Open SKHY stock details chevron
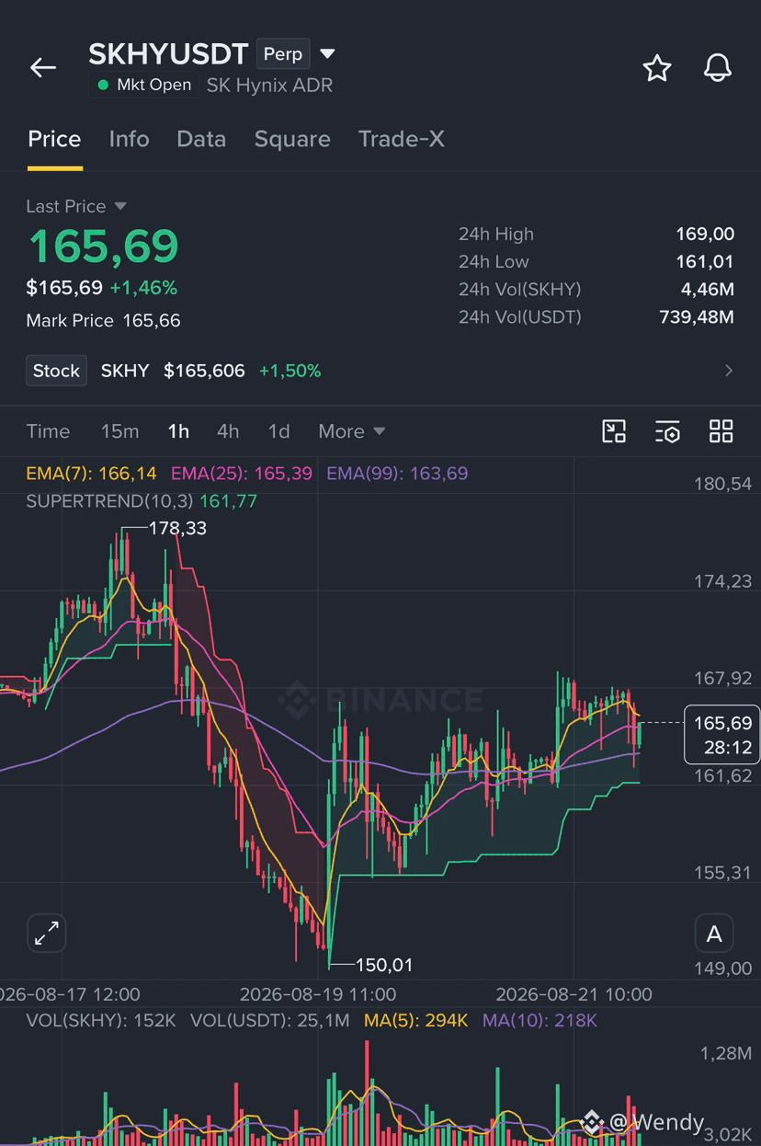This screenshot has height=1146, width=761. pyautogui.click(x=729, y=371)
